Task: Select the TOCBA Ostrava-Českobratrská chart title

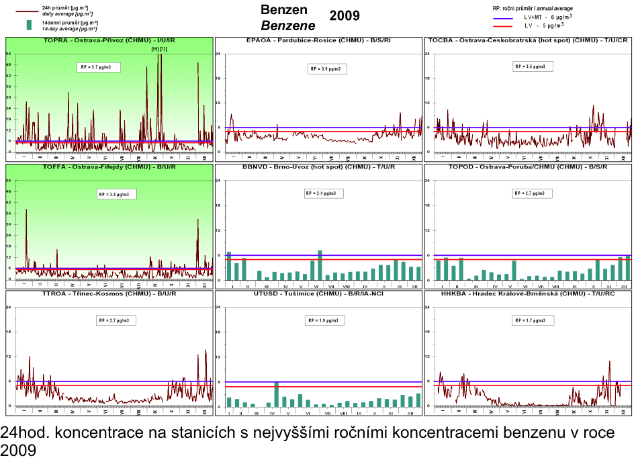Action: [528, 40]
